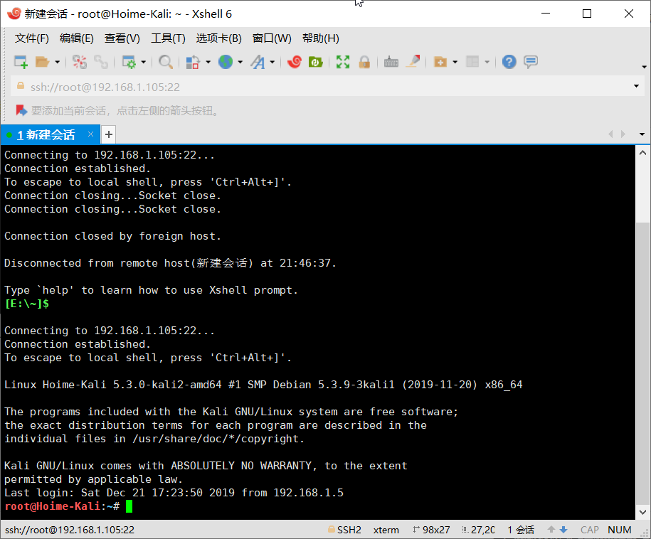Open the tab list dropdown arrow

point(642,134)
